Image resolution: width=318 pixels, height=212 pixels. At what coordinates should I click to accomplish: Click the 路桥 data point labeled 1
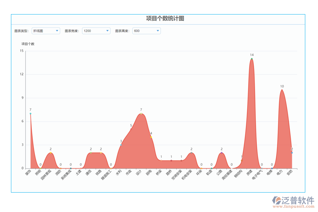pyautogui.click(x=171, y=160)
